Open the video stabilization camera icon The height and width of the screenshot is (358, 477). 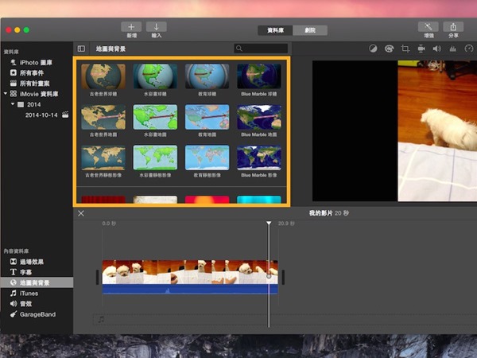(x=421, y=49)
